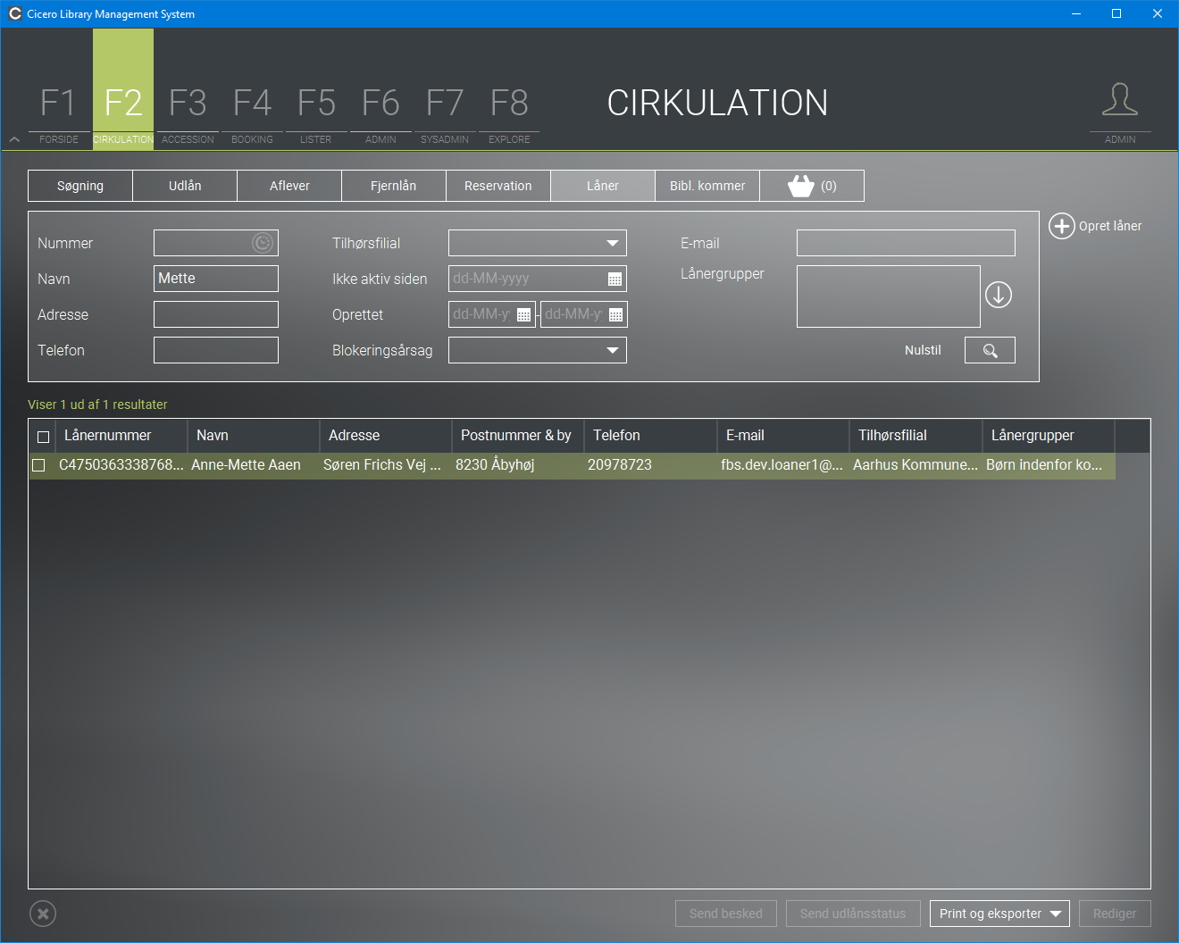Open first Oprettet date calendar picker

[x=524, y=314]
